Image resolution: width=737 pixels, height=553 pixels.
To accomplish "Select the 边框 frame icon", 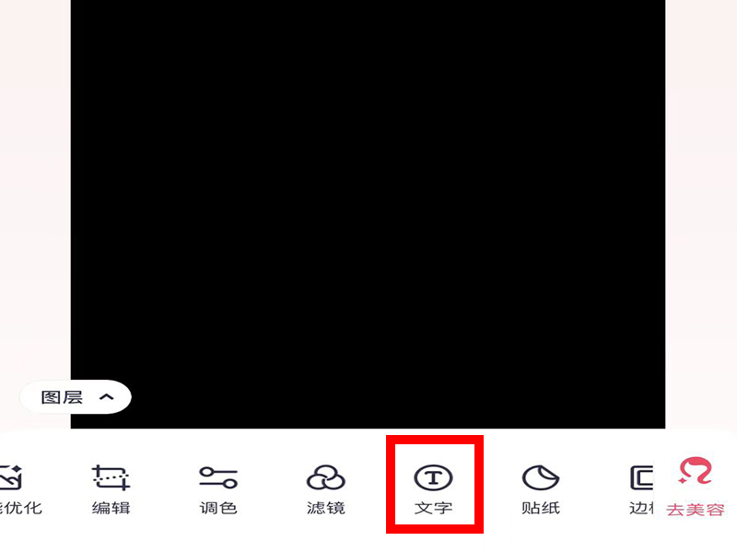I will (641, 477).
